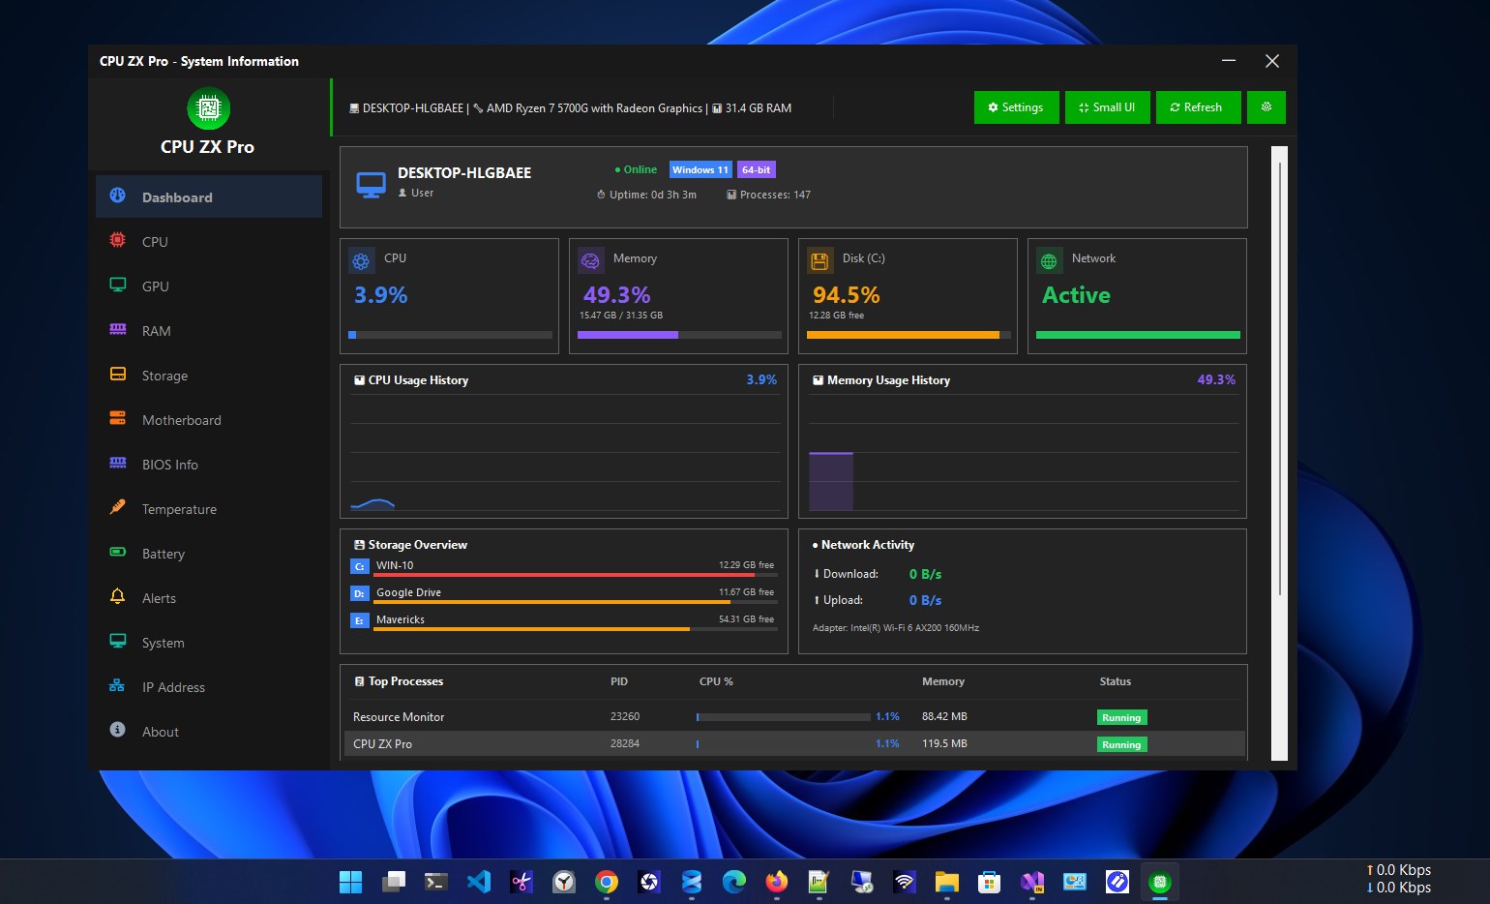The height and width of the screenshot is (904, 1490).
Task: Click the CPU ZX Pro logo icon
Action: coord(208,108)
